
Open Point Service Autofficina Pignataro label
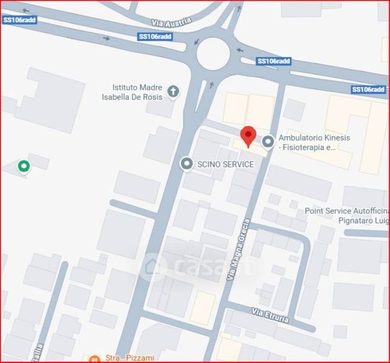pyautogui.click(x=346, y=216)
